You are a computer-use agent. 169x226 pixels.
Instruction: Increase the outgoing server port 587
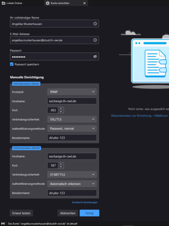tap(61, 164)
